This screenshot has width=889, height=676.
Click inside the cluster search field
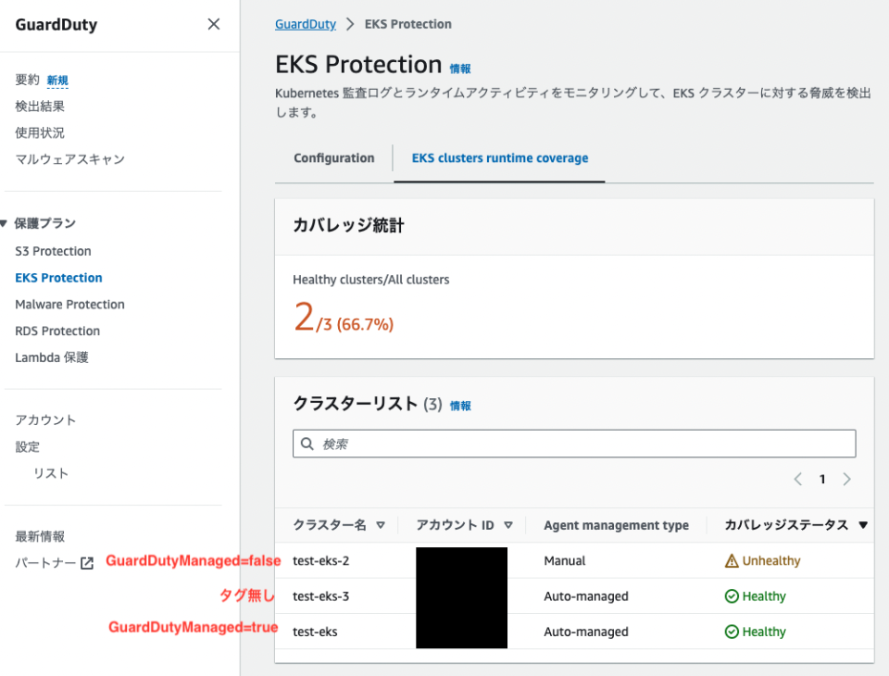click(x=574, y=444)
